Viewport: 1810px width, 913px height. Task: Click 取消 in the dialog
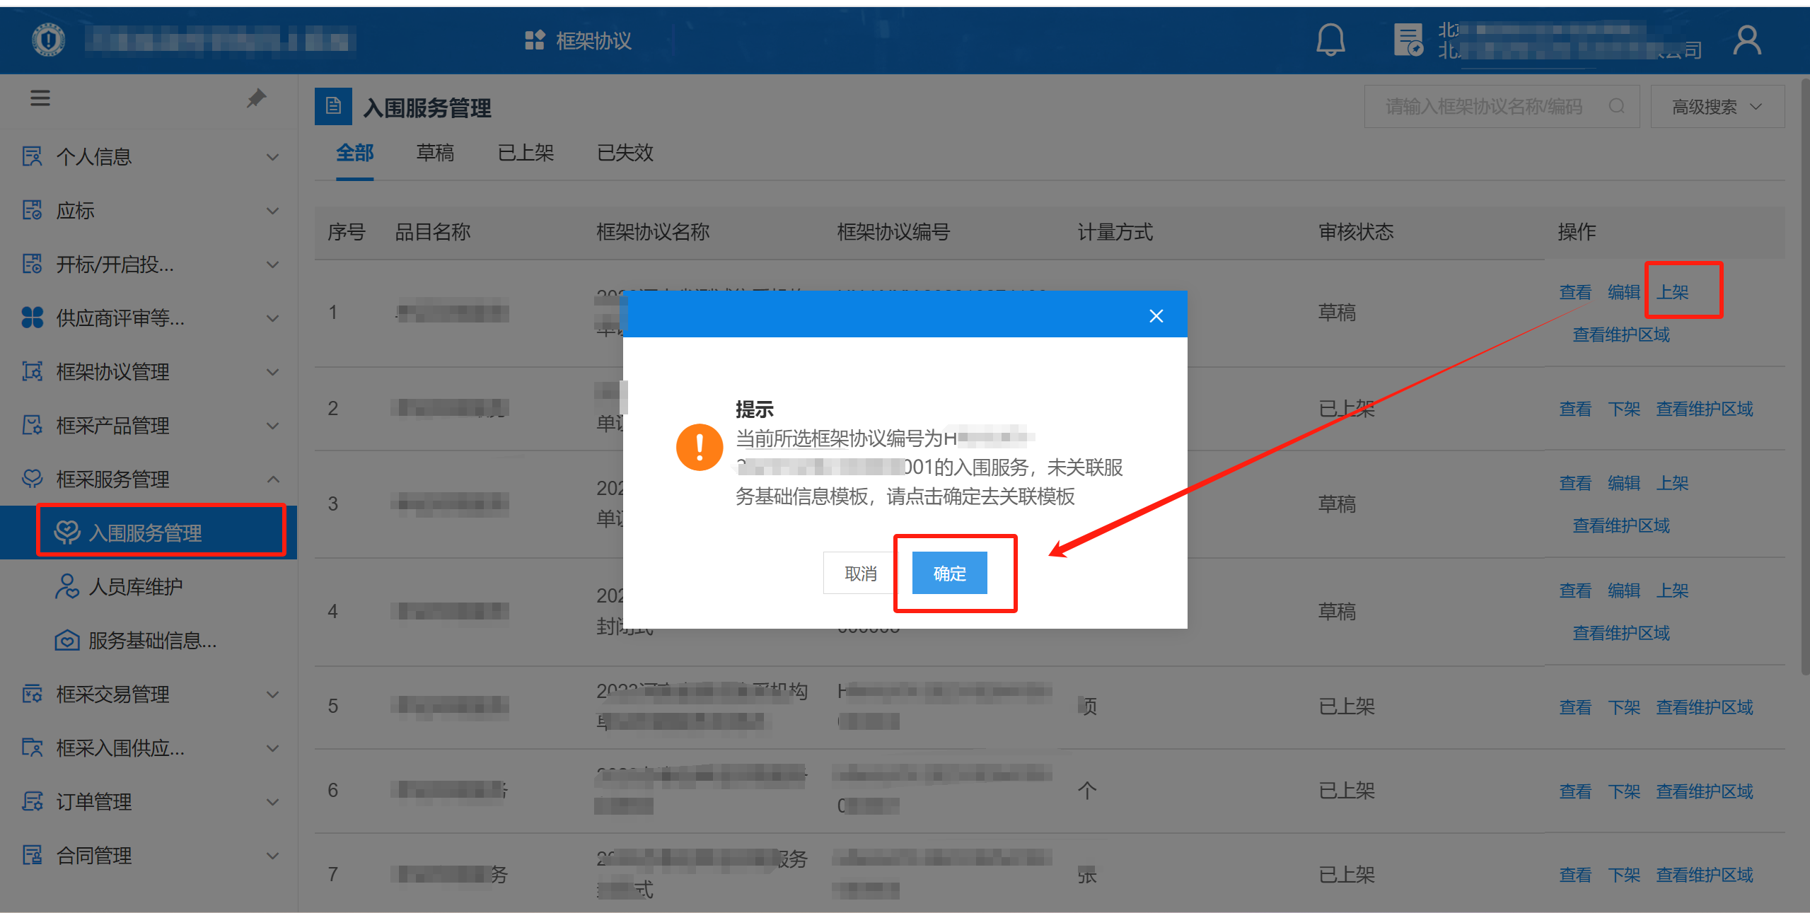pos(861,573)
